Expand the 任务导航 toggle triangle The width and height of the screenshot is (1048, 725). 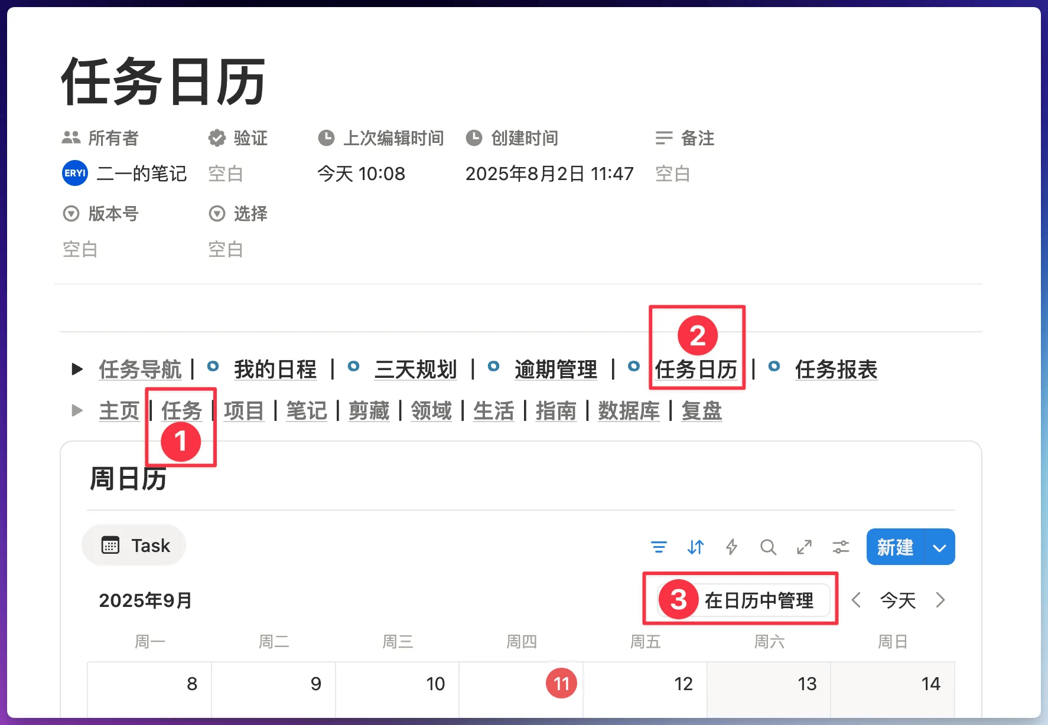77,370
